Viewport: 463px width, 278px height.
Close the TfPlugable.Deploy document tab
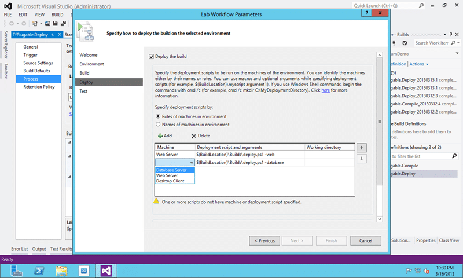(60, 35)
